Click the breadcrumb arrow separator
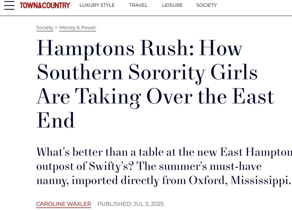This screenshot has height=210, width=292. pos(56,28)
